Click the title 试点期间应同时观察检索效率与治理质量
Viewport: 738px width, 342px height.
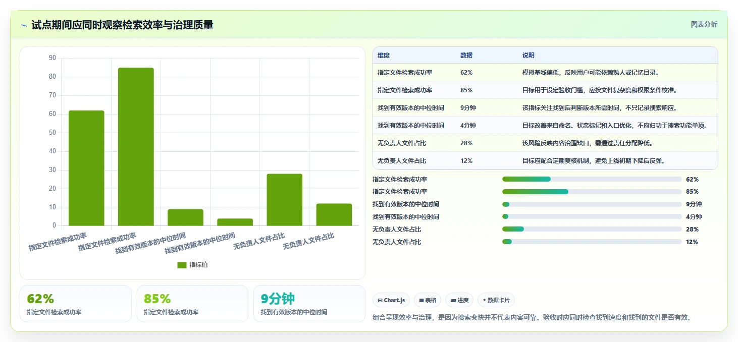click(122, 25)
